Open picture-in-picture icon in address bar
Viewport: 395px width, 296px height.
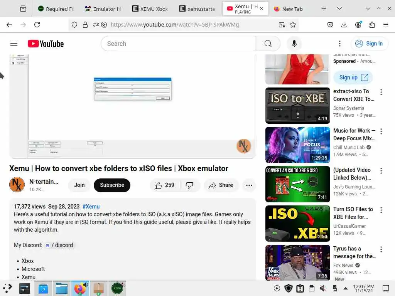click(x=282, y=25)
